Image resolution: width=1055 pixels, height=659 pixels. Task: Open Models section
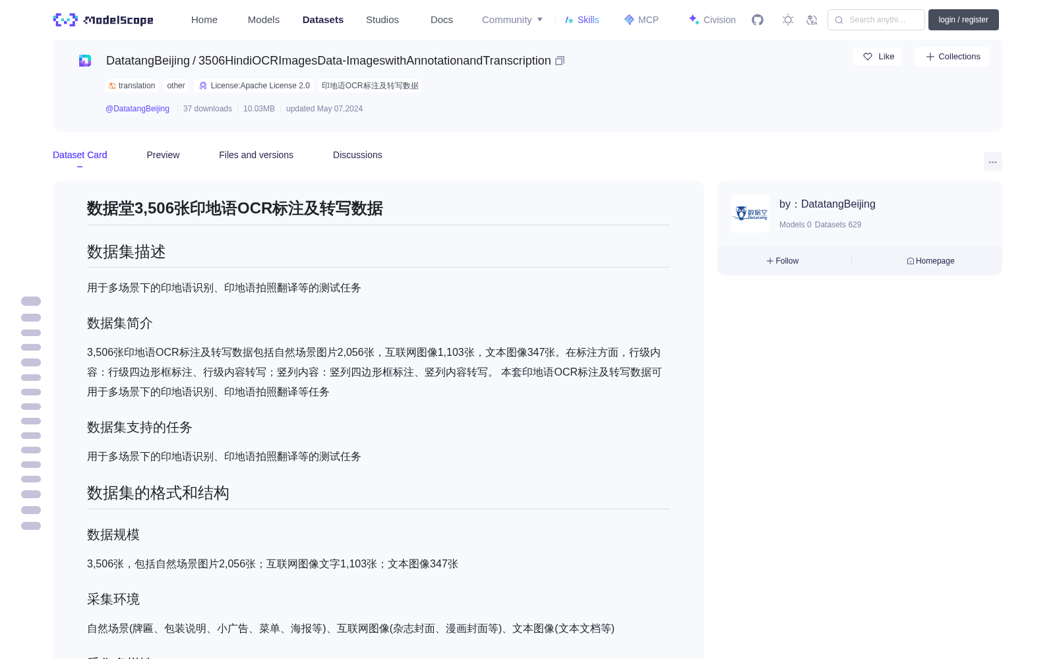click(264, 20)
